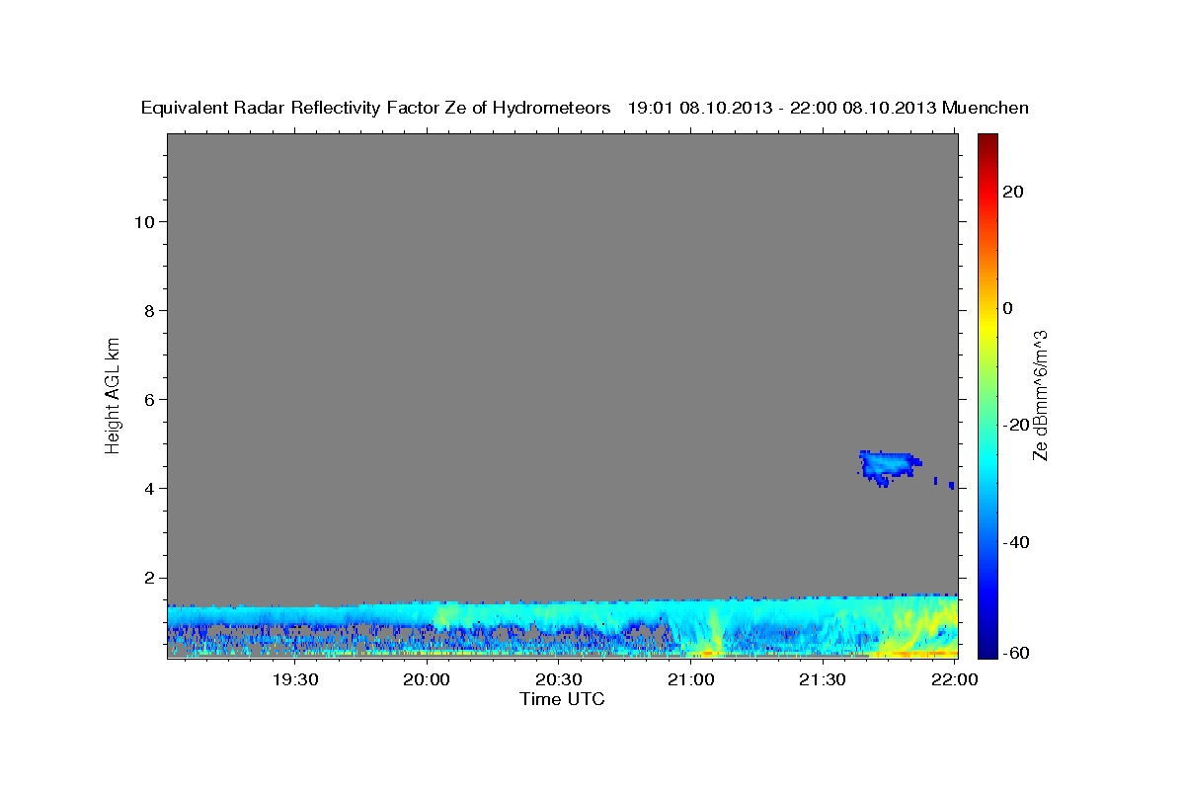Click the 'Height AGL km' axis label
The image size is (1185, 790).
pos(114,394)
